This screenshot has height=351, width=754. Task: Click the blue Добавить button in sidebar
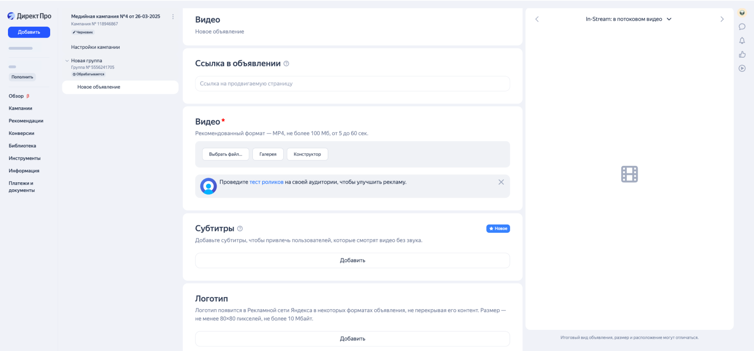[x=29, y=32]
